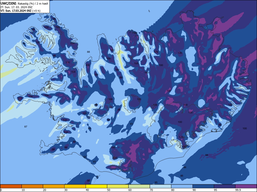Viewport: 257px width, 192px height.
Task: Pick the yellow-green 50–60 legend swatch
Action: tap(118, 186)
